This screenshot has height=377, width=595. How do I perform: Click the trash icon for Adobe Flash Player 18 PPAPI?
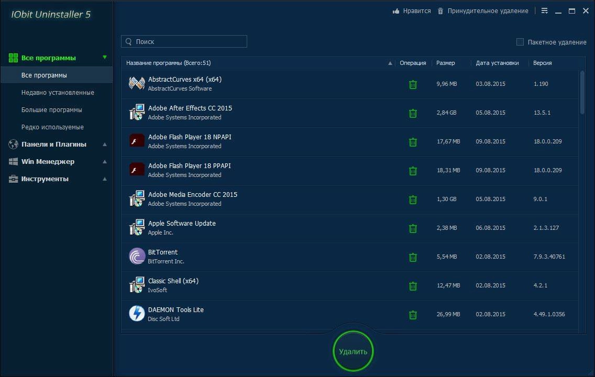click(x=413, y=171)
